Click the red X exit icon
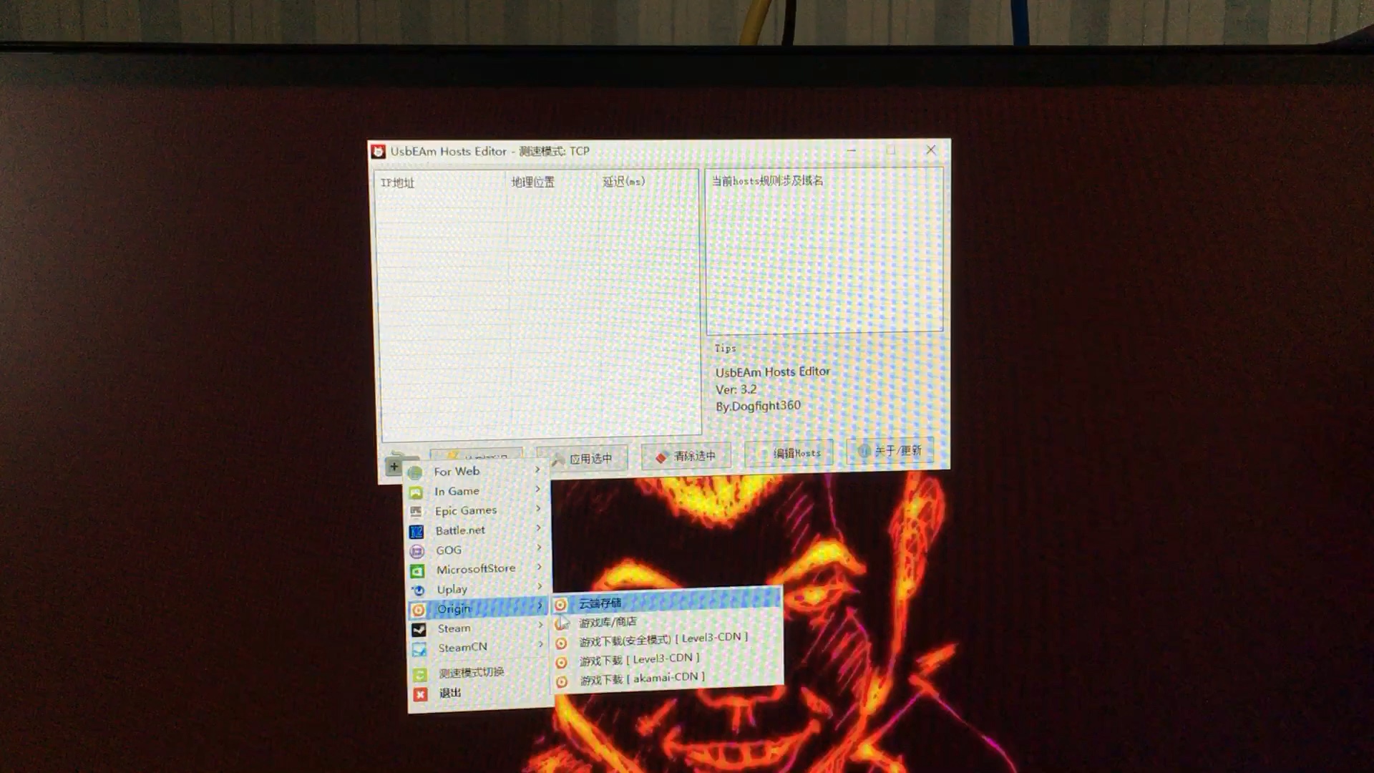Viewport: 1374px width, 773px height. tap(421, 694)
